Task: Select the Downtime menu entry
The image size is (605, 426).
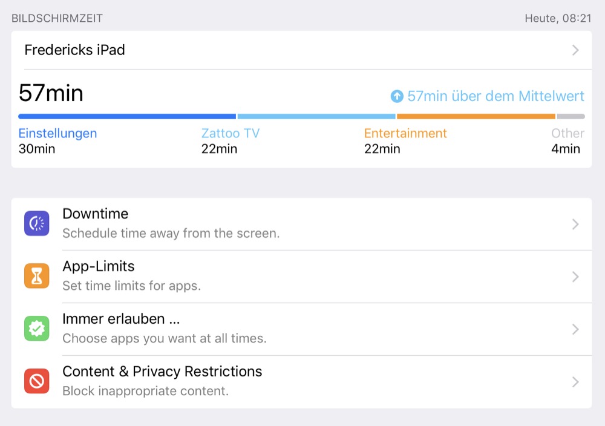Action: (x=96, y=214)
